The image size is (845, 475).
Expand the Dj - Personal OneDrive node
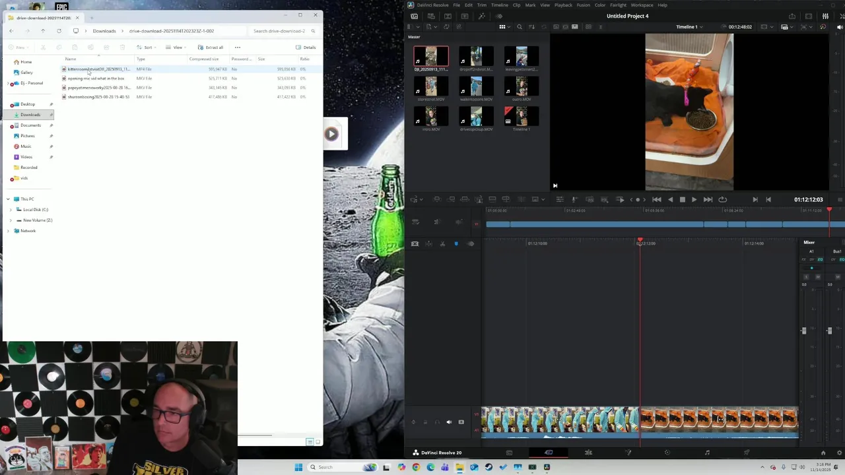coord(9,83)
